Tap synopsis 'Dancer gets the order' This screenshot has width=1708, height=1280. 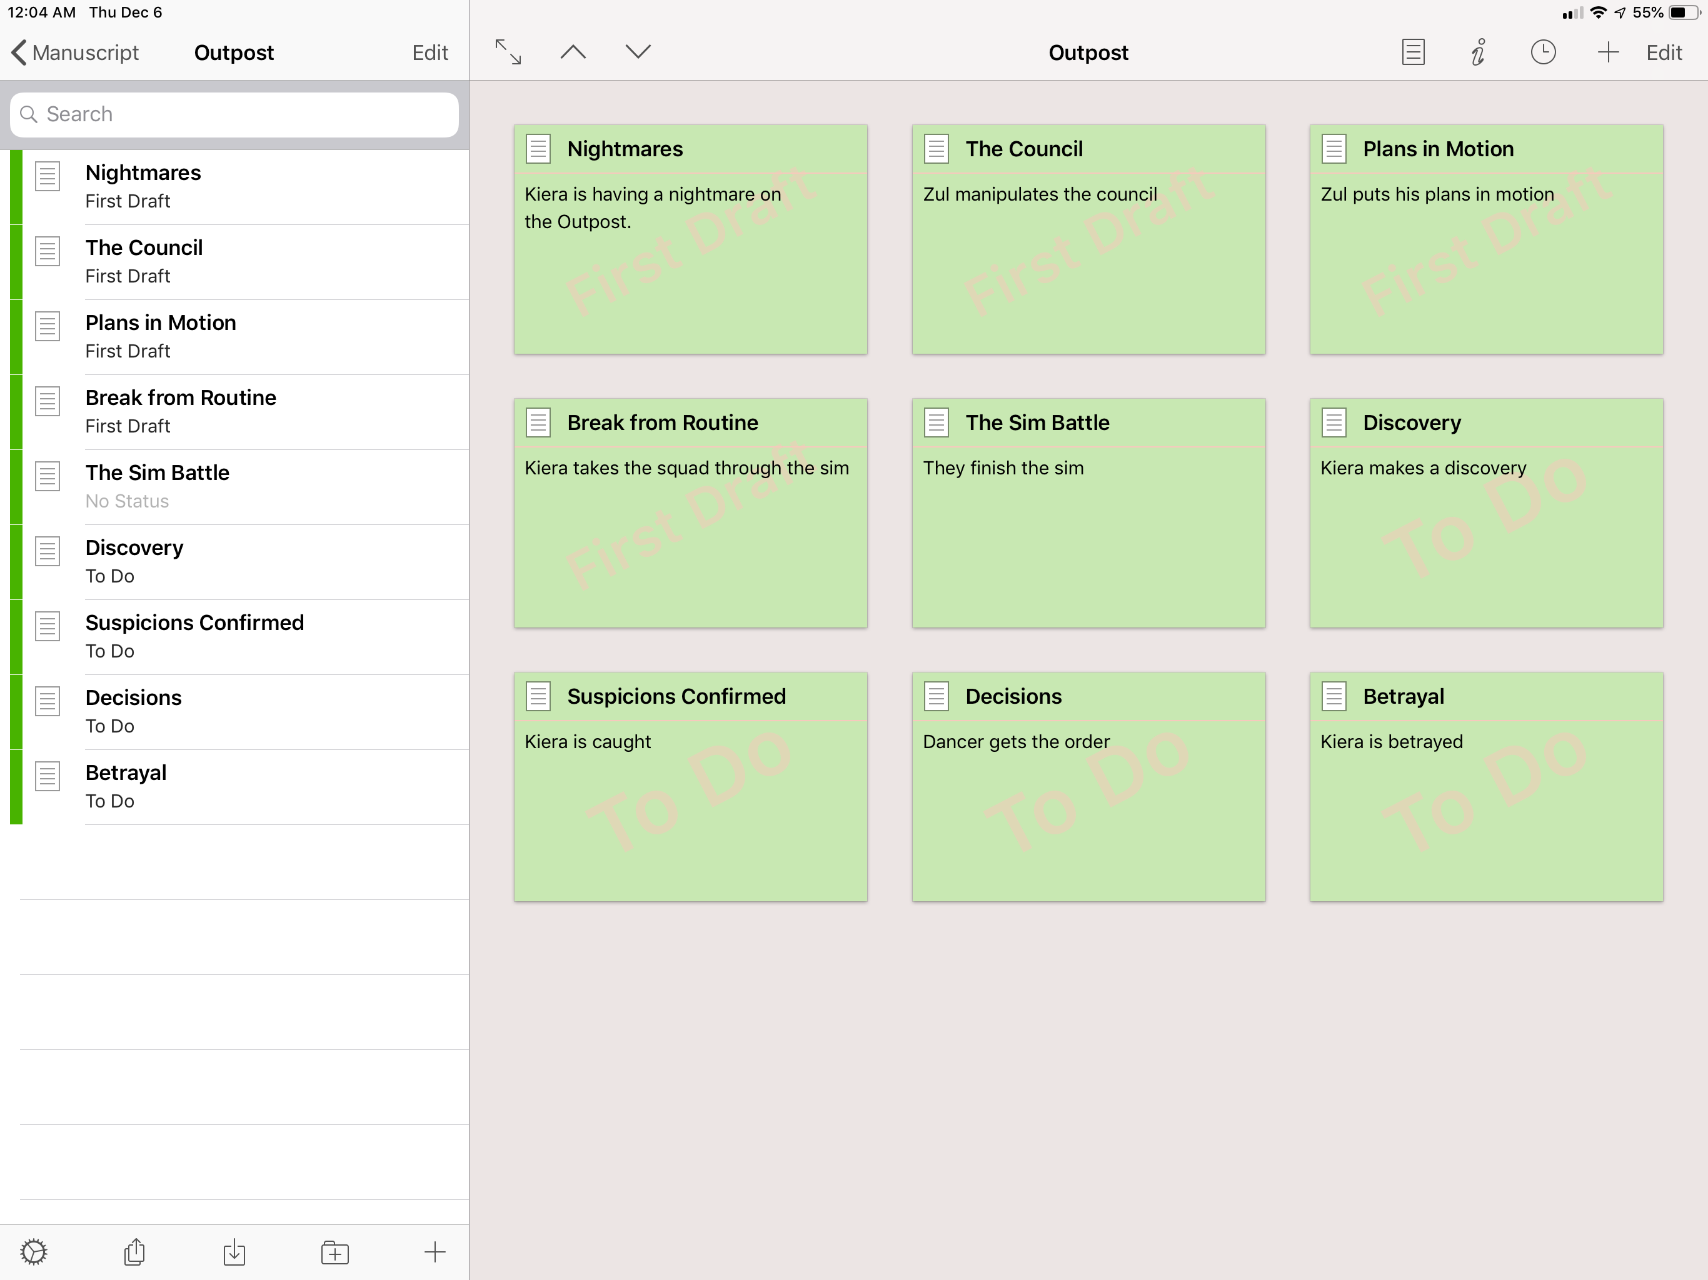pyautogui.click(x=1016, y=741)
